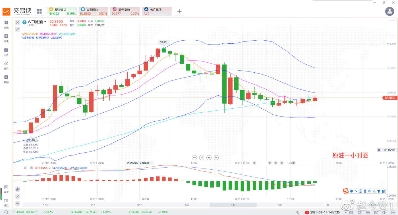Activate Sogou voice input microphone
Viewport: 398px width, 215px height.
pyautogui.click(x=365, y=191)
